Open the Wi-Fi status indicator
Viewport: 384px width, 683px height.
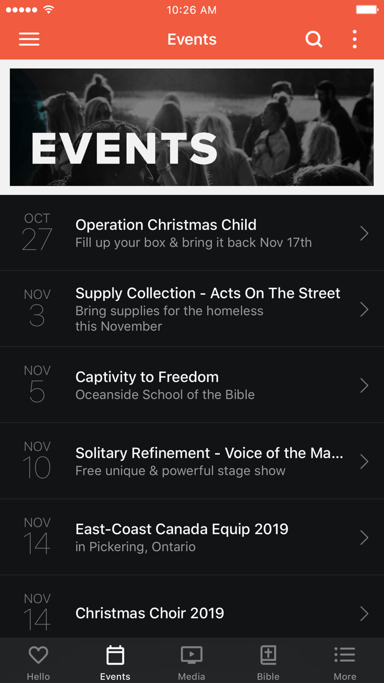[48, 9]
